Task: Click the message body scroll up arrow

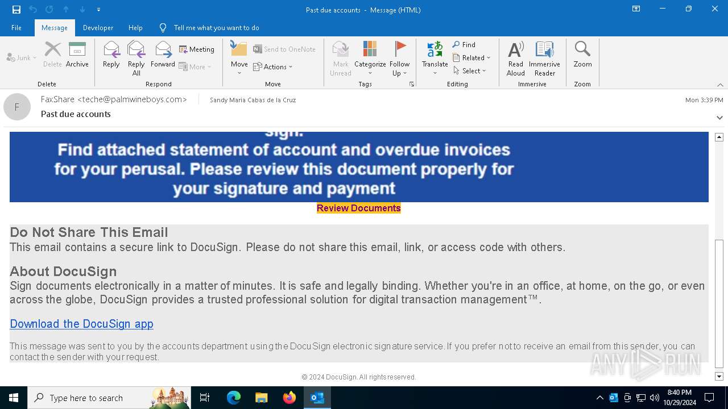Action: point(719,137)
